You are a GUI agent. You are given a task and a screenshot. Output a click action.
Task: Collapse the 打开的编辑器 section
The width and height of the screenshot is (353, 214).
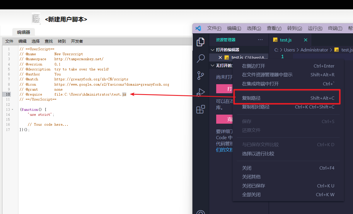click(x=212, y=50)
